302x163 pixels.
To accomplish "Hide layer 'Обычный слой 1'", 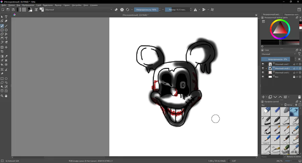I will [x=263, y=64].
